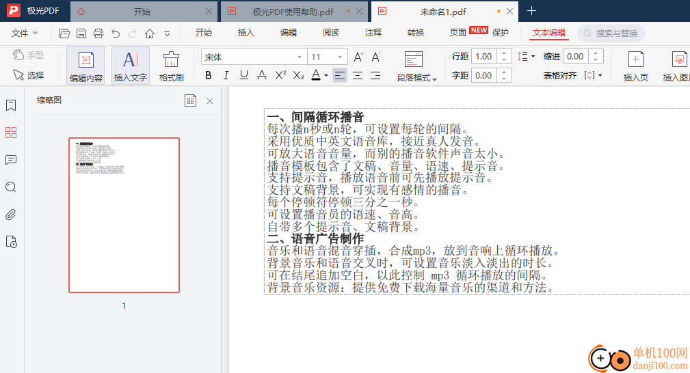The image size is (690, 373).
Task: Open the 文件 menu
Action: pyautogui.click(x=25, y=33)
